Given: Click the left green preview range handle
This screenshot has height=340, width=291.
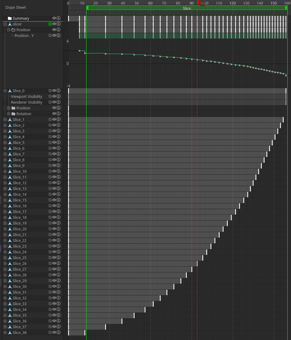Looking at the screenshot, I should point(87,8).
